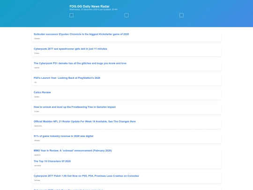Open 91% of game industry revenue headline
This screenshot has height=190, width=253.
(63, 136)
